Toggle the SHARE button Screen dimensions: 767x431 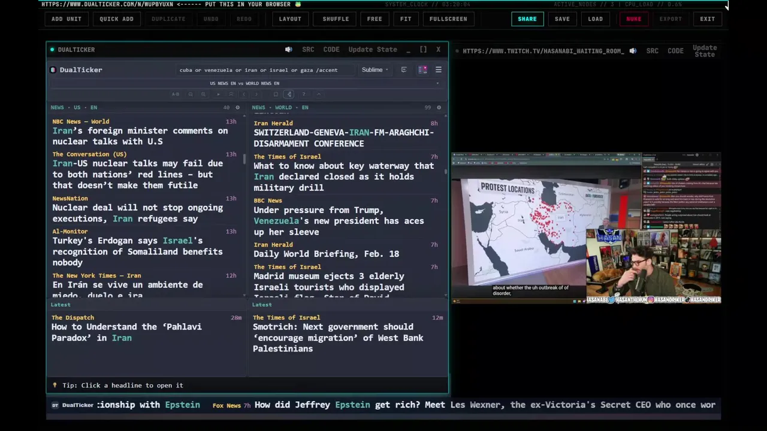click(527, 19)
